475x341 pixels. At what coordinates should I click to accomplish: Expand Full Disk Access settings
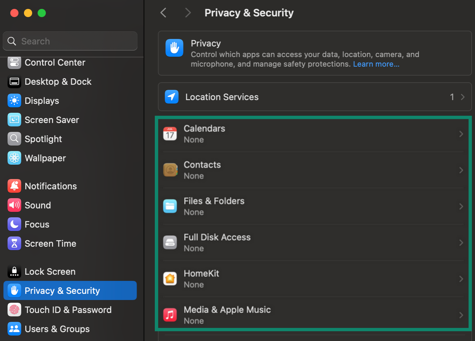click(x=461, y=242)
